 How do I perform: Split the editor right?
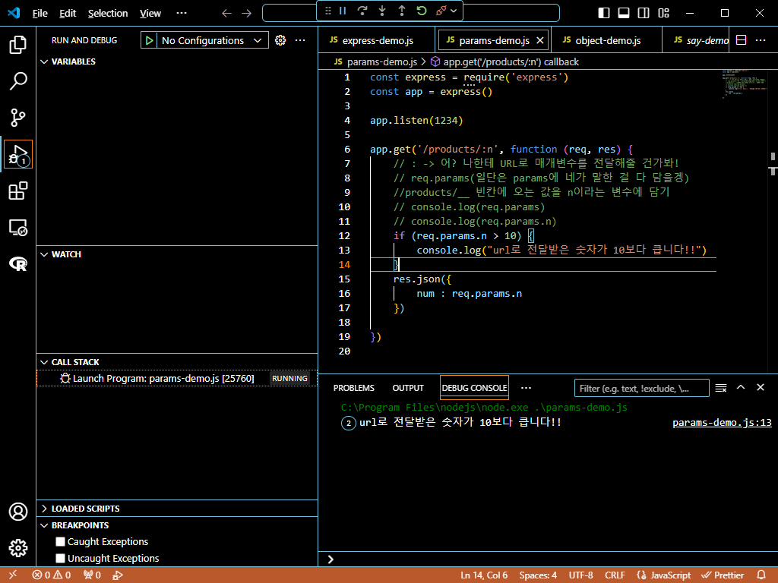coord(742,40)
